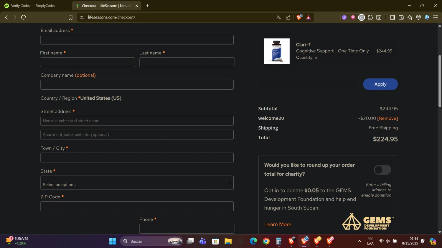The width and height of the screenshot is (442, 248).
Task: Open the State dropdown
Action: click(137, 183)
